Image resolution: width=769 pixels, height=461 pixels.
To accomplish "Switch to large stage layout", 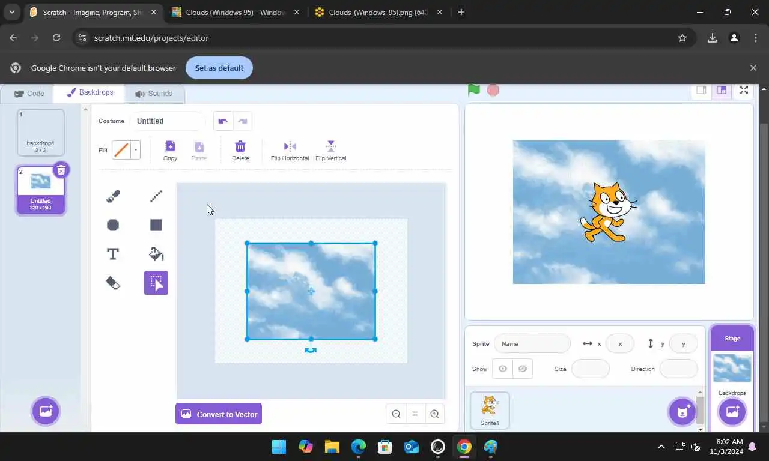I will click(x=722, y=91).
